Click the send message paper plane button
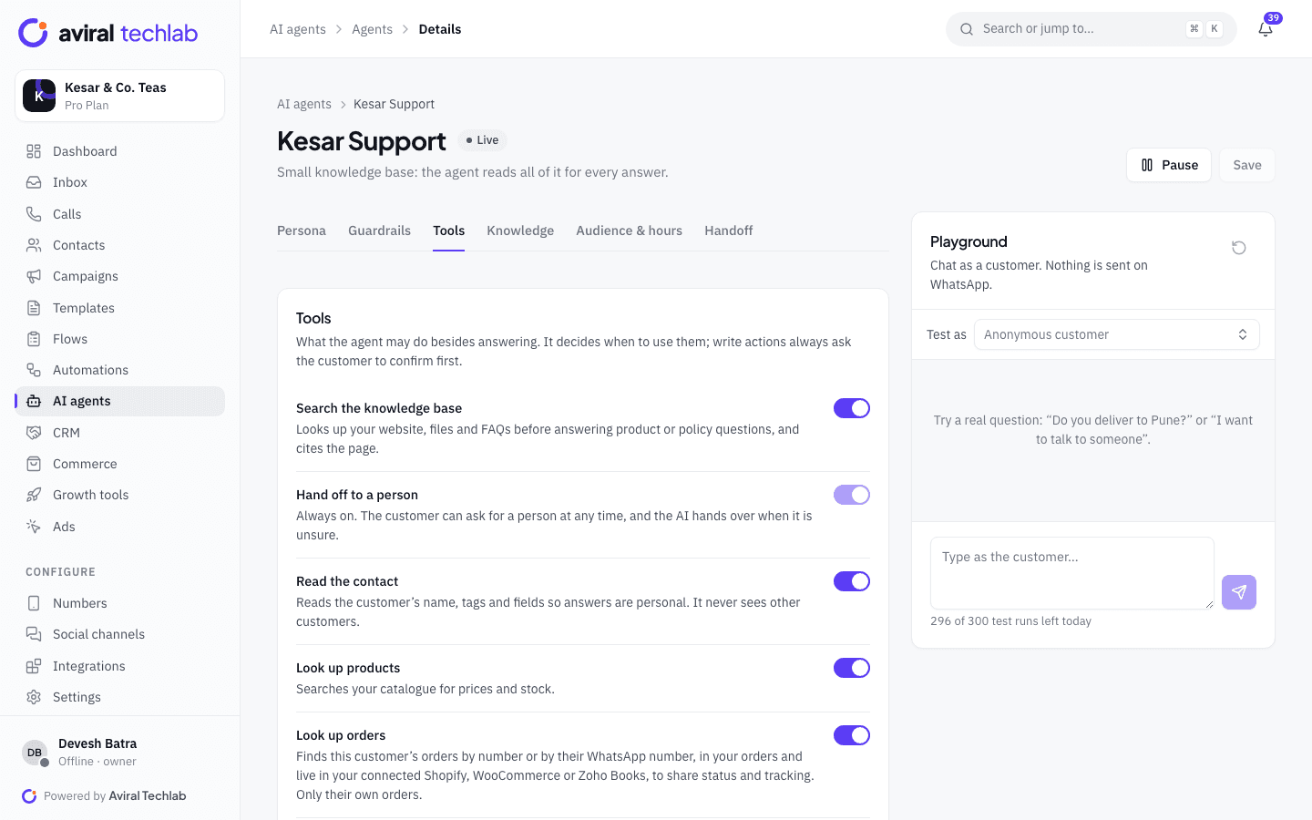 pos(1239,592)
